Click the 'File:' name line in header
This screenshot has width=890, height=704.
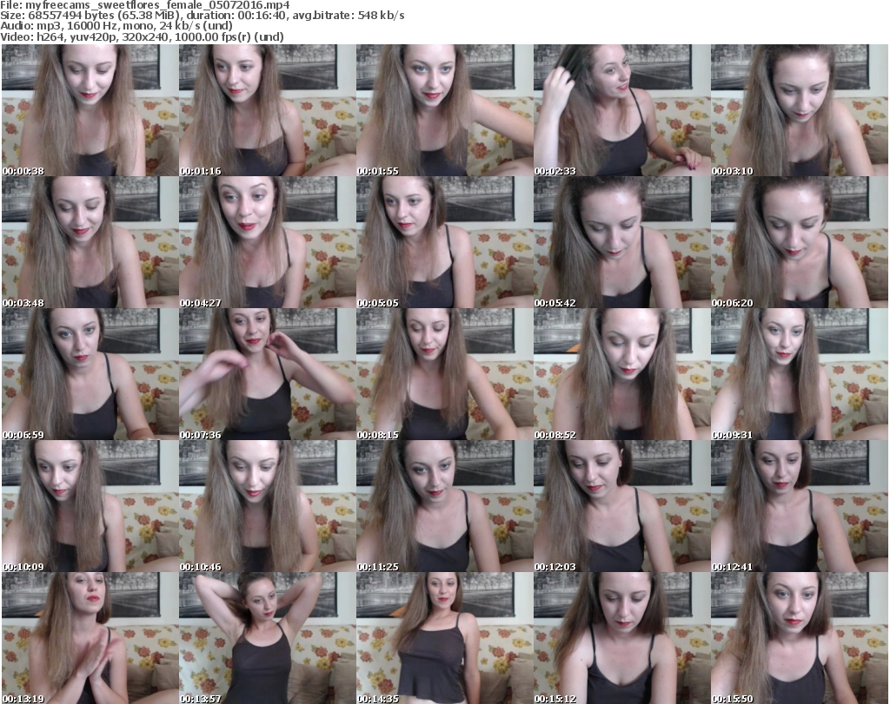145,5
